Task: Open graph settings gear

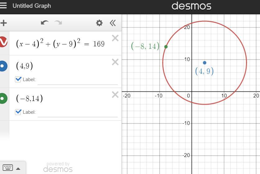Action: point(99,23)
